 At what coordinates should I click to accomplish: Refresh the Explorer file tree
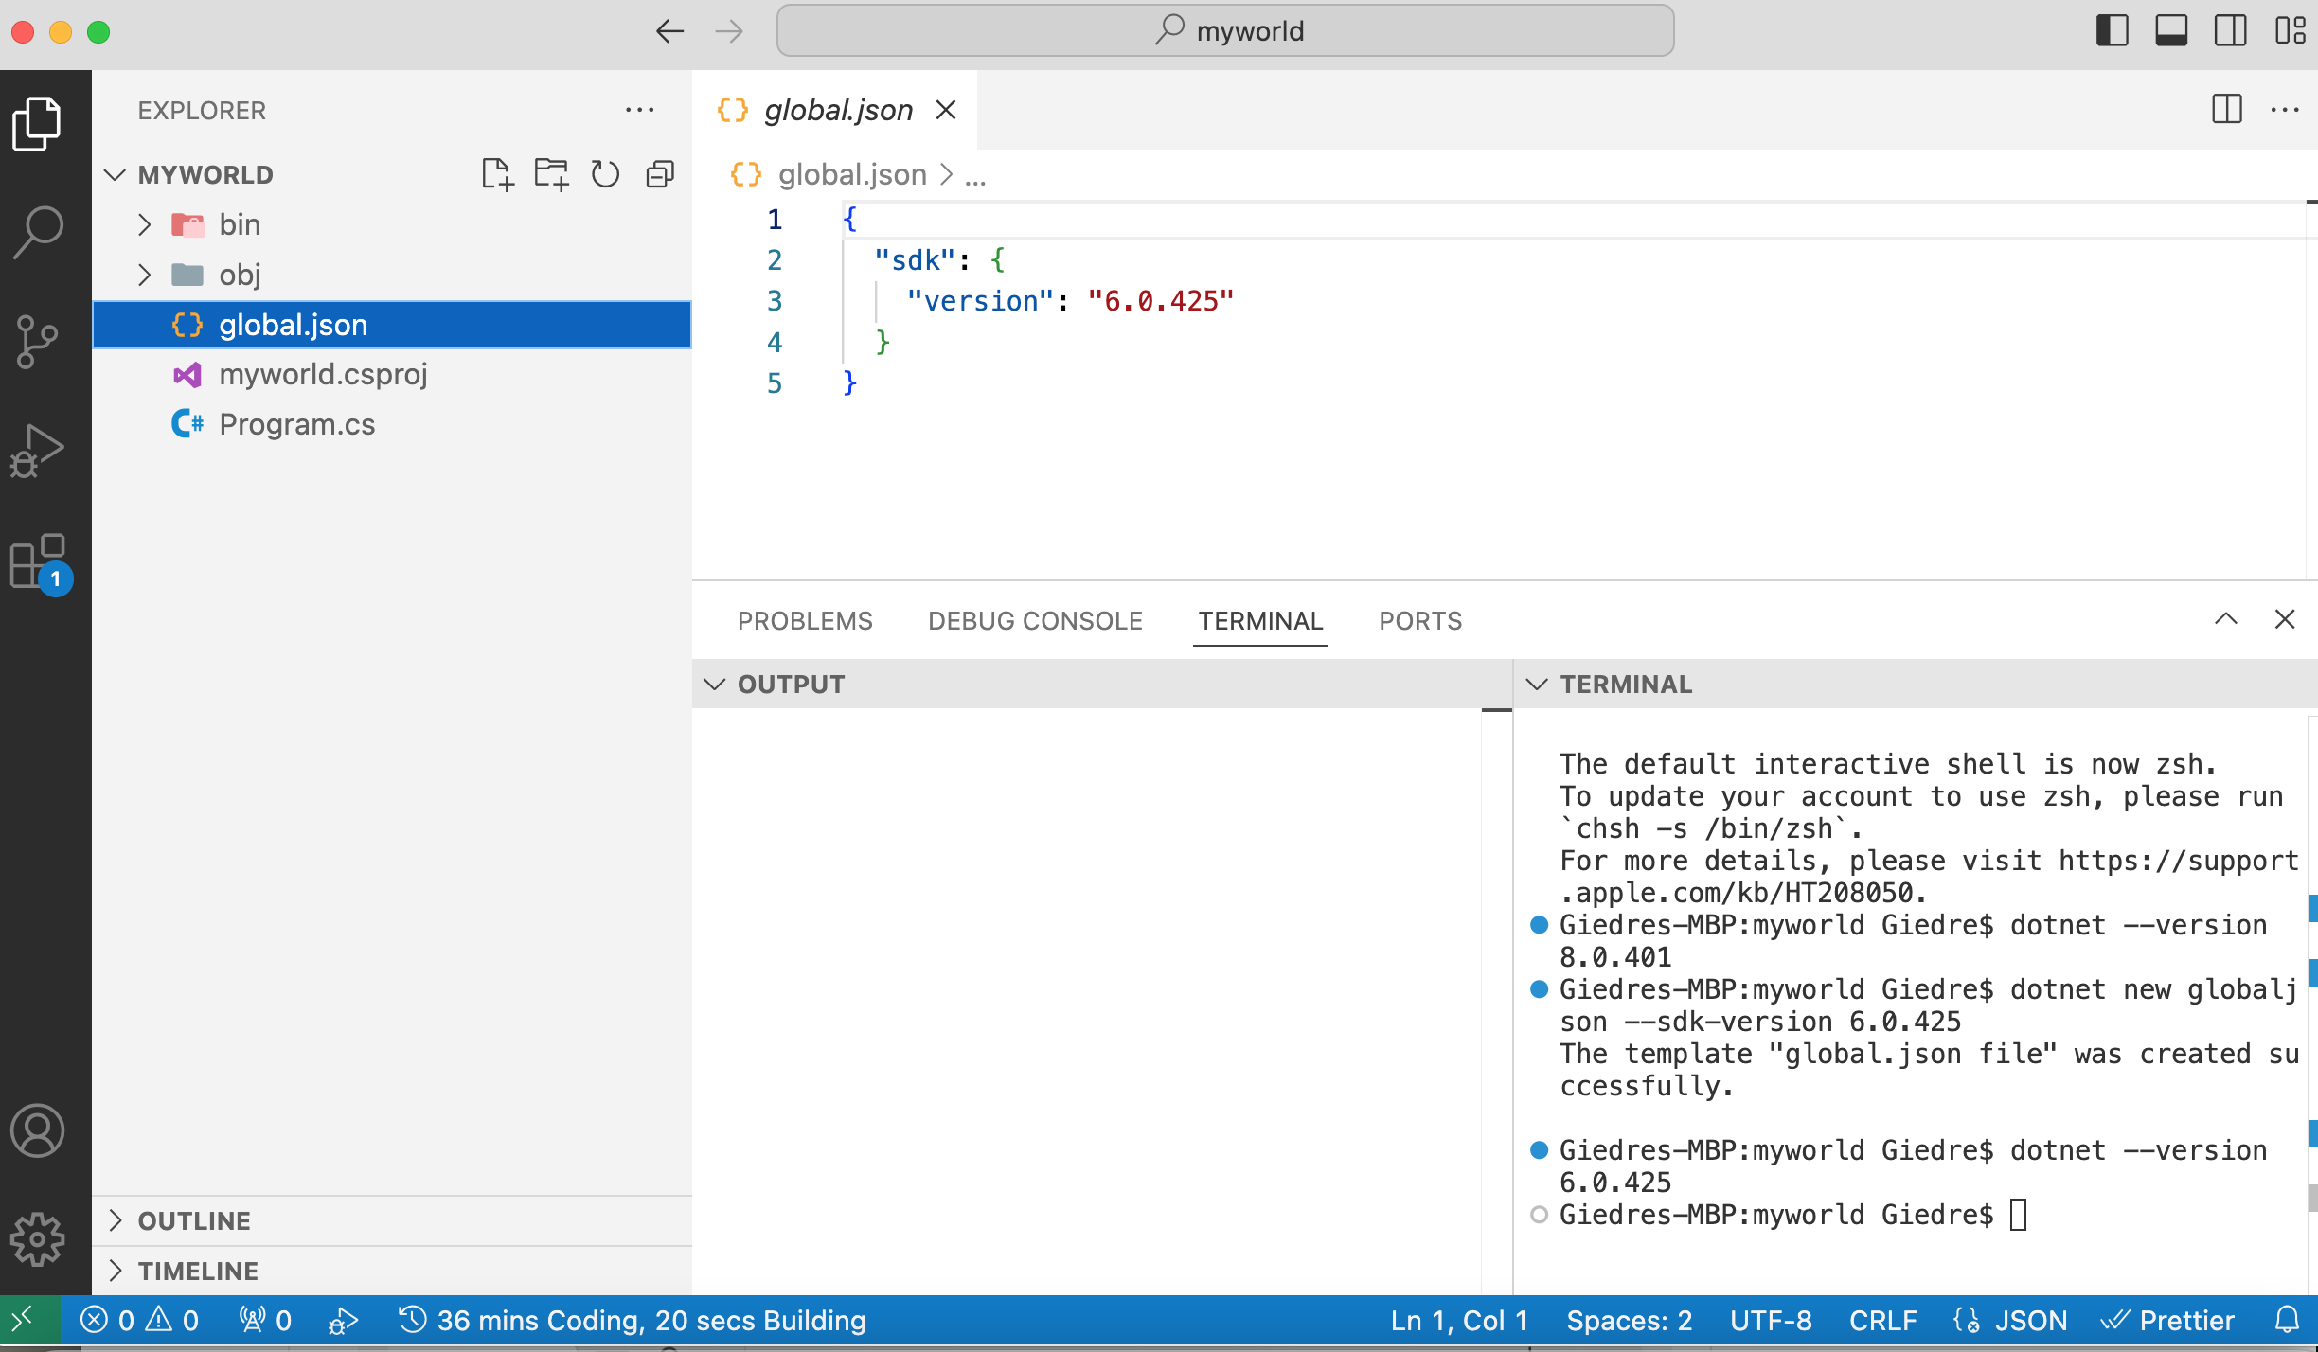pyautogui.click(x=605, y=174)
